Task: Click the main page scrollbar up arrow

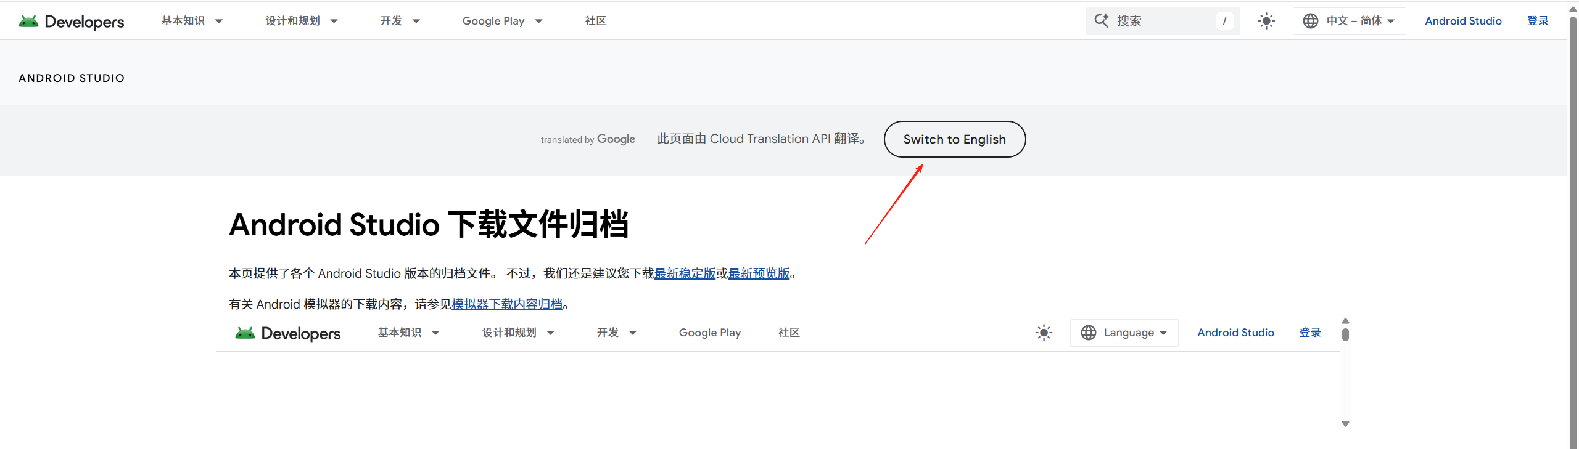Action: (1573, 9)
